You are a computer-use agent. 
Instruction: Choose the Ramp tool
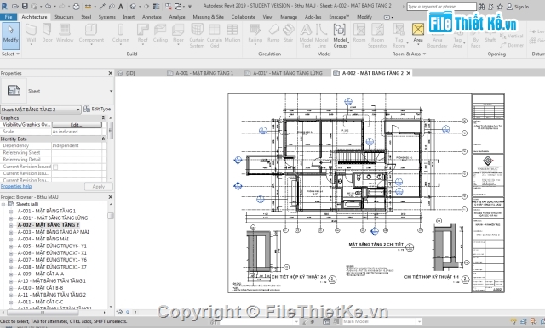coord(273,34)
